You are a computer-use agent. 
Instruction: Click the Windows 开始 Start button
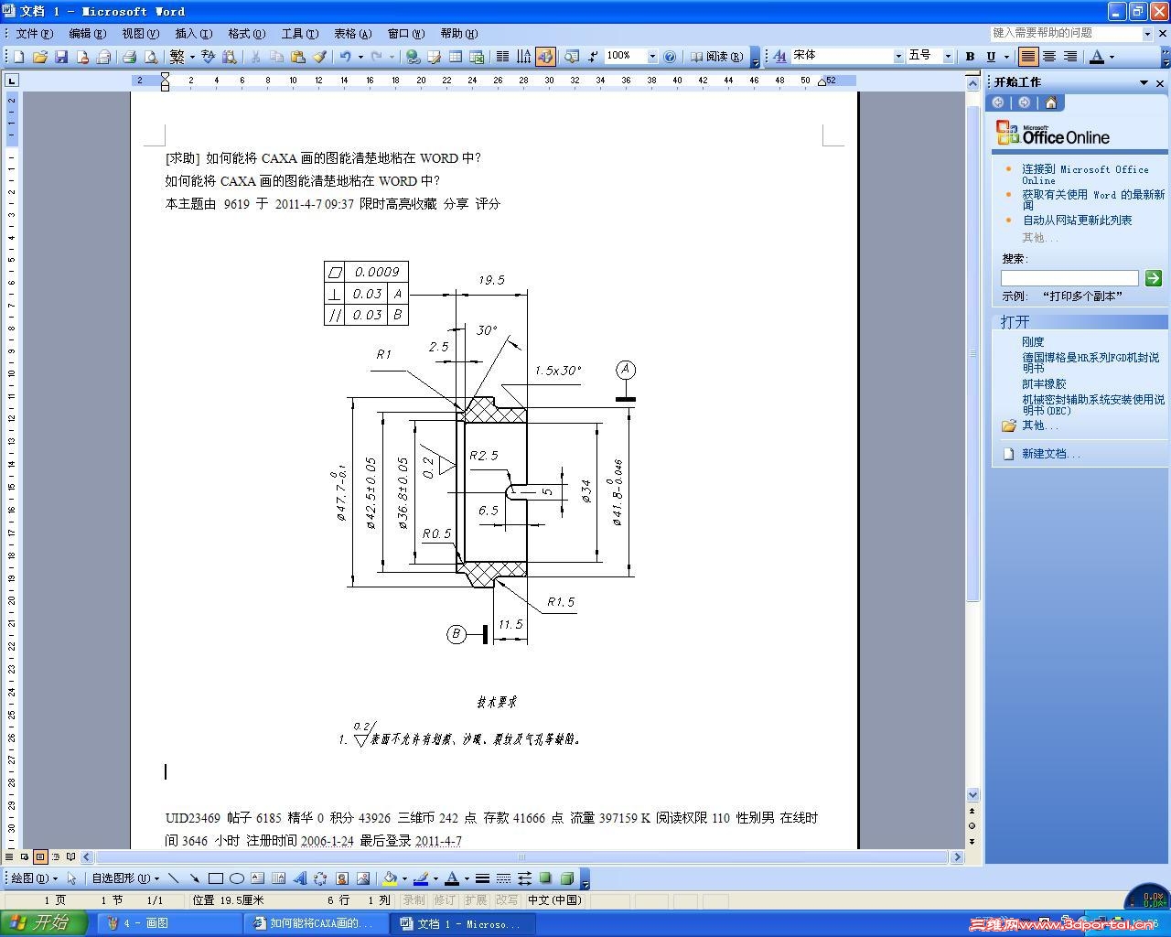[x=44, y=923]
